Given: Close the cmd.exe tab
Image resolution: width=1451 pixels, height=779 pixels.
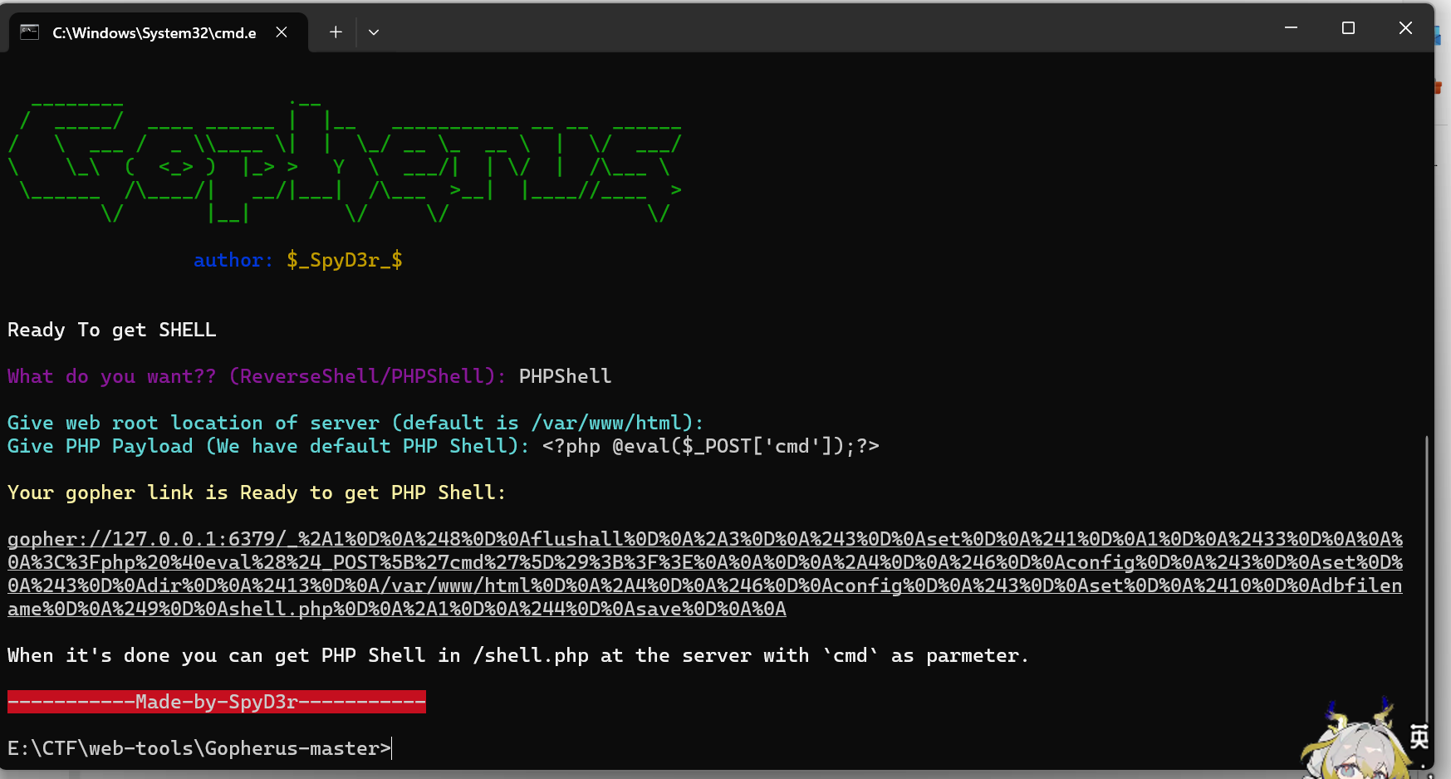Looking at the screenshot, I should 282,32.
